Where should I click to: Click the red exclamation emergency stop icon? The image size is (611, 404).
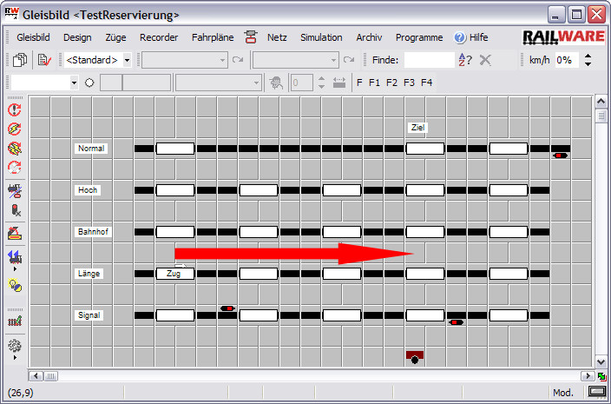(15, 109)
